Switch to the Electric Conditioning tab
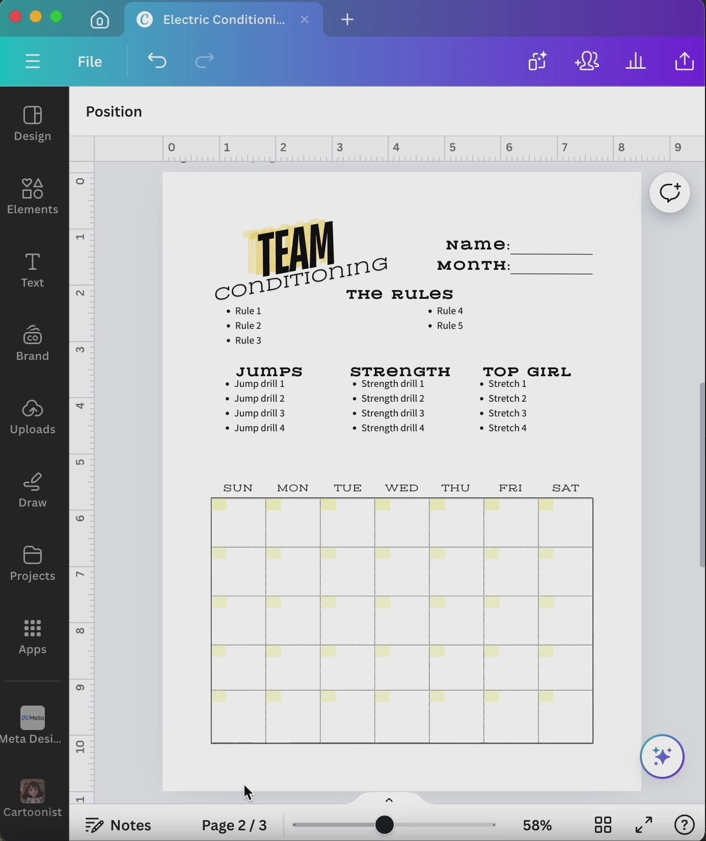Image resolution: width=706 pixels, height=841 pixels. (223, 20)
